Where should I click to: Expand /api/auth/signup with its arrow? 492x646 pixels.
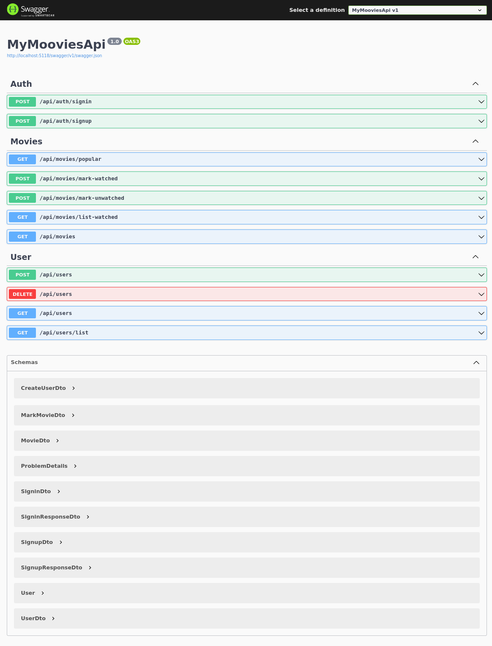pyautogui.click(x=481, y=121)
